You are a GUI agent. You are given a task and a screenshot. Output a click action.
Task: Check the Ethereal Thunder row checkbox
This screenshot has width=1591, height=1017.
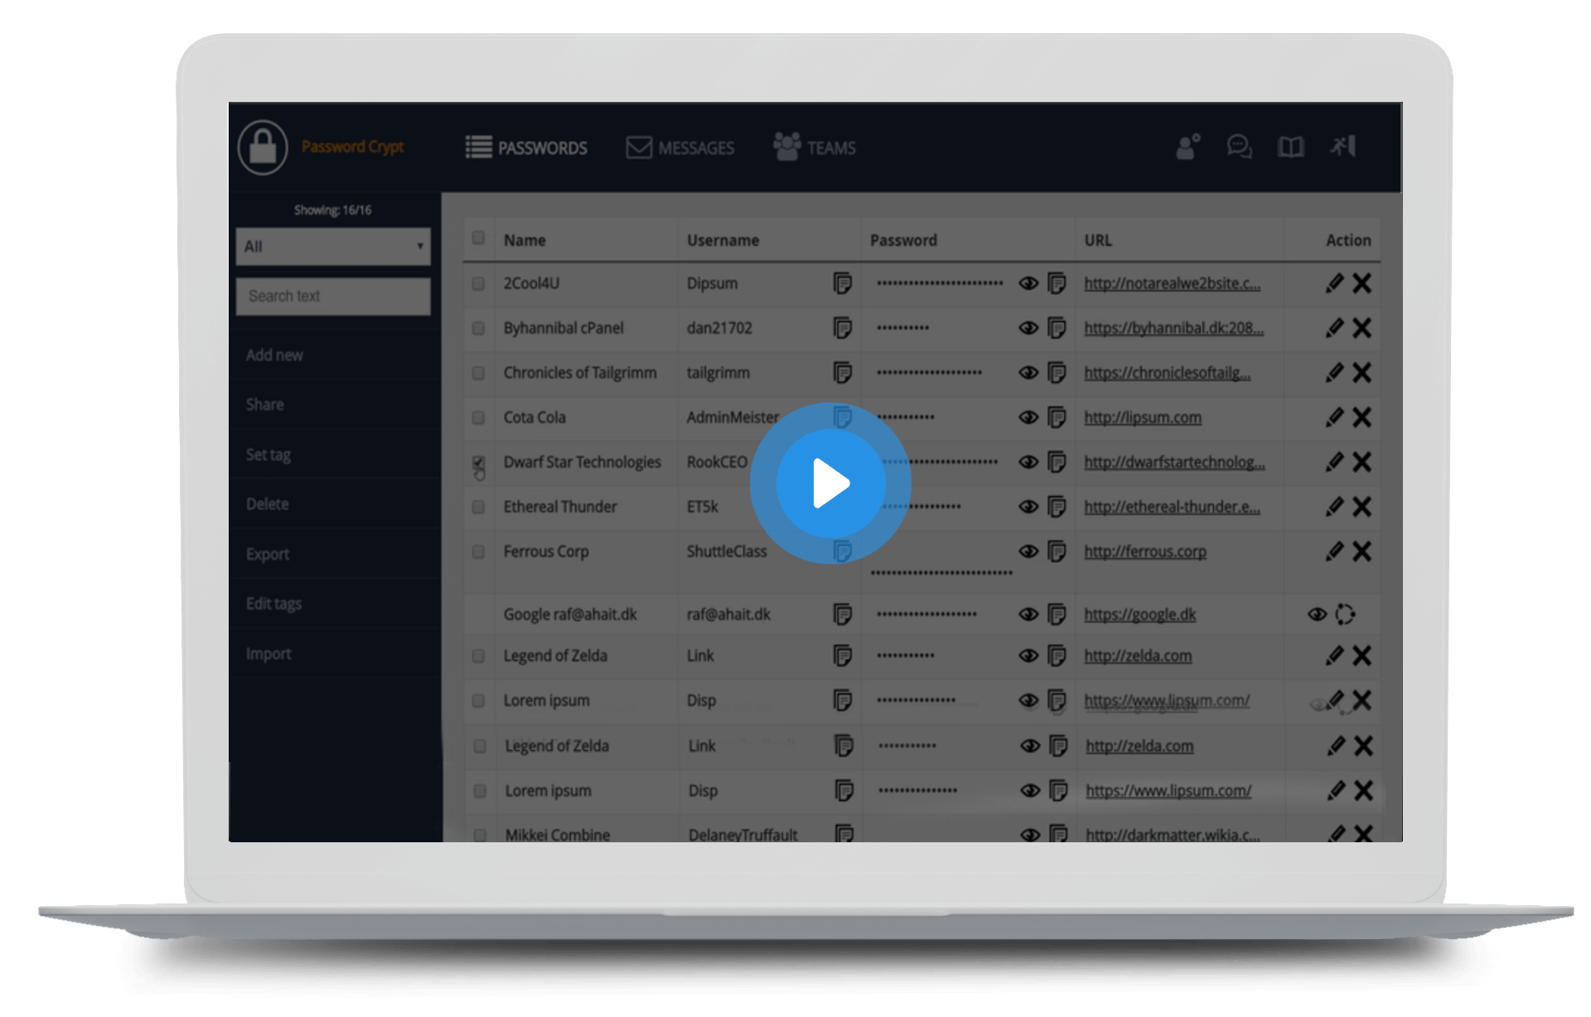(478, 507)
